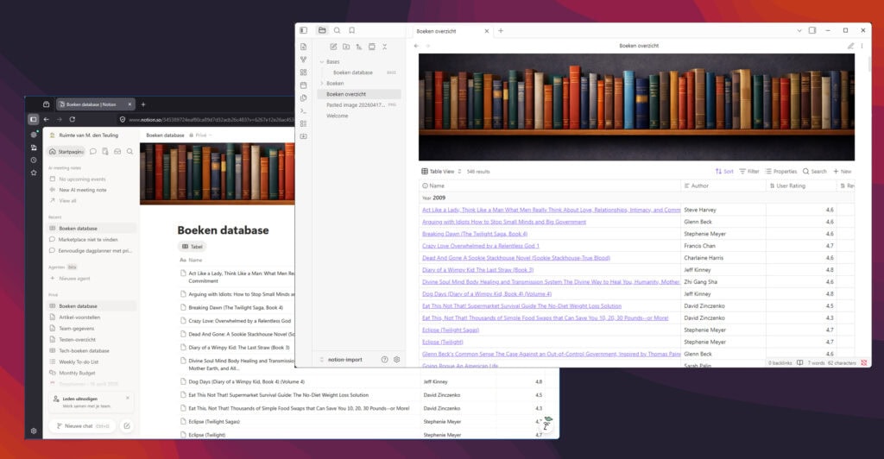The height and width of the screenshot is (459, 884).
Task: Open Obsidian settings gear beside notion-import
Action: 397,359
